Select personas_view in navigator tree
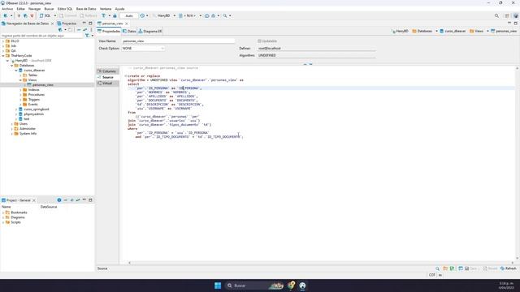The image size is (520, 292). point(42,84)
